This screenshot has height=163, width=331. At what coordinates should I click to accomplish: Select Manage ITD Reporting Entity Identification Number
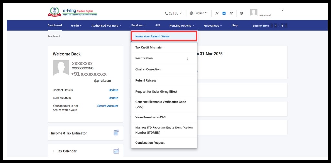164,130
